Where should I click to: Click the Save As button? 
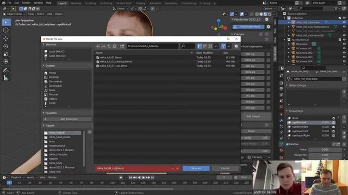pos(196,168)
